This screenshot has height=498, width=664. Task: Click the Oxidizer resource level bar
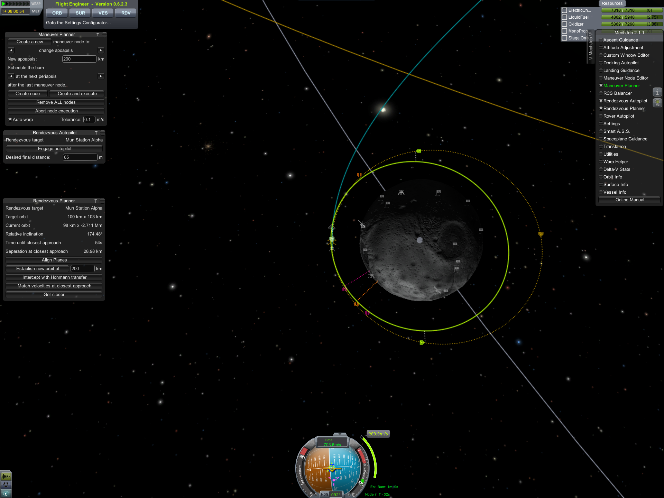point(632,24)
